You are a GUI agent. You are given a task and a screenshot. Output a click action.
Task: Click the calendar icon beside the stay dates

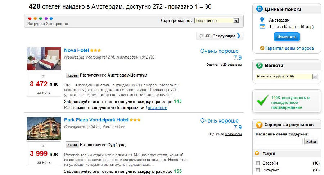pyautogui.click(x=262, y=27)
